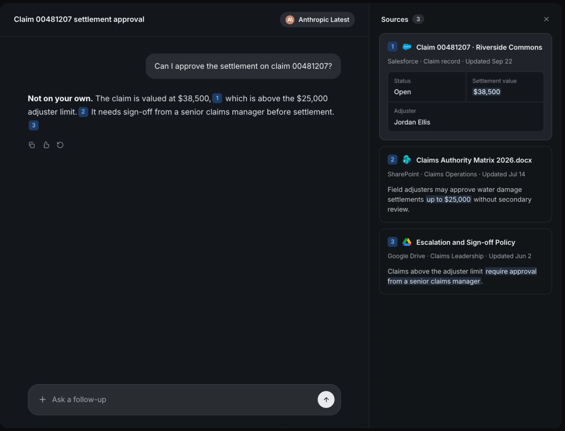565x431 pixels.
Task: Select the highlighted $38,500 settlement value
Action: 487,92
